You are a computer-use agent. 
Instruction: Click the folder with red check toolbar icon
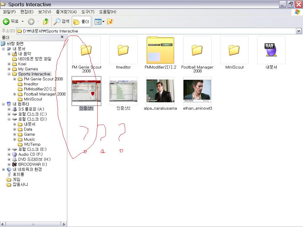(110, 21)
